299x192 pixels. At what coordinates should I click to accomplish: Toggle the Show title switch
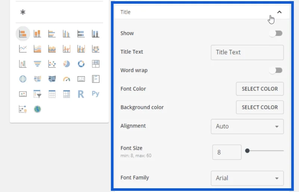(276, 34)
